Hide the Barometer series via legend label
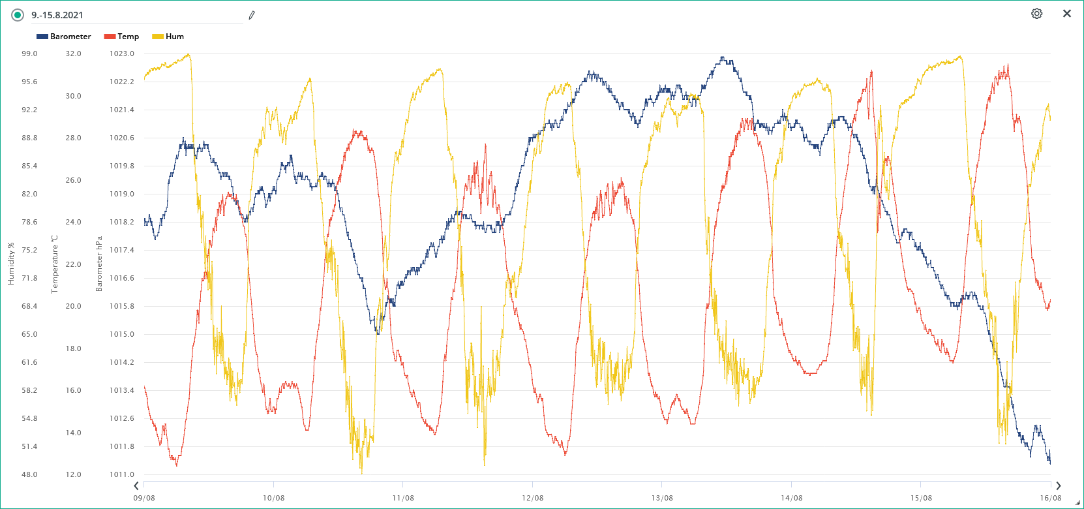 (x=70, y=37)
